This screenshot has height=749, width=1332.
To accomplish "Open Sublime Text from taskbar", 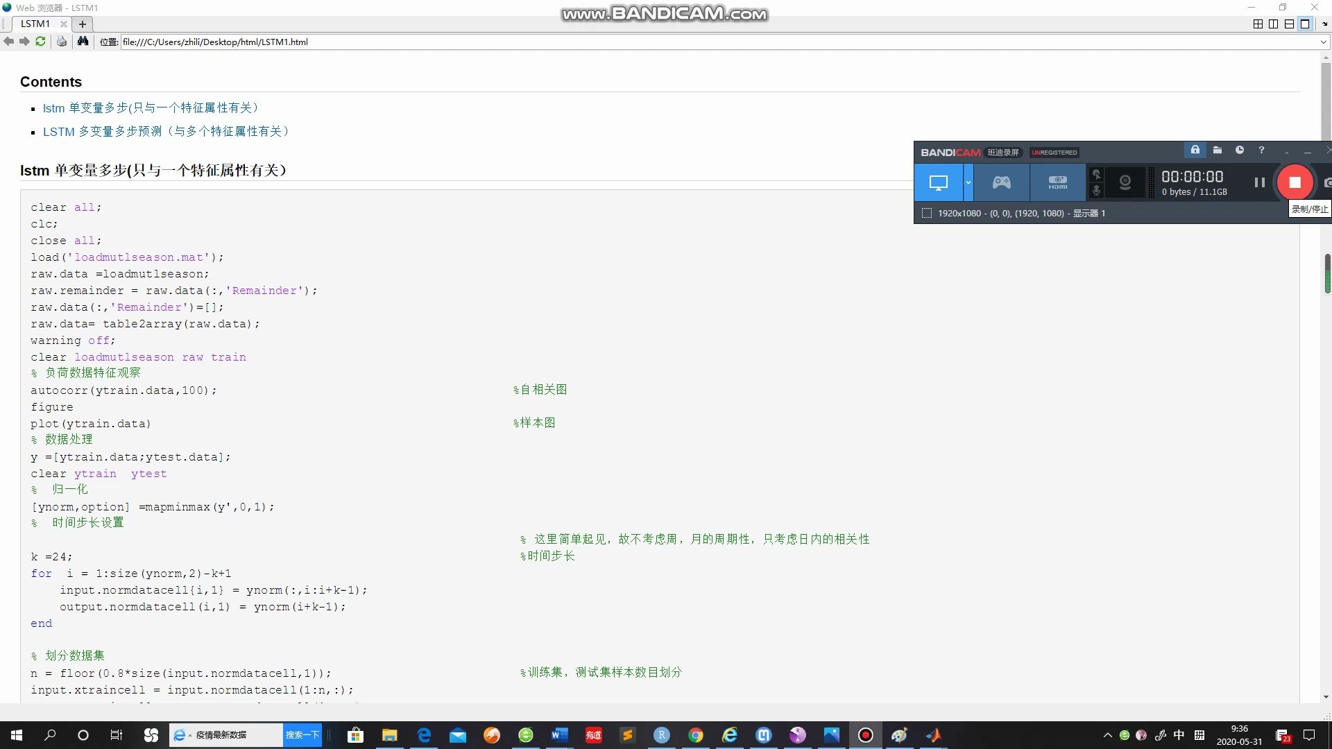I will pyautogui.click(x=627, y=735).
